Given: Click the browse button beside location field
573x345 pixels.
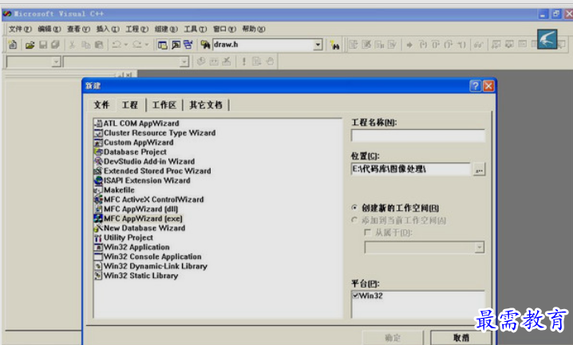Looking at the screenshot, I should point(479,170).
